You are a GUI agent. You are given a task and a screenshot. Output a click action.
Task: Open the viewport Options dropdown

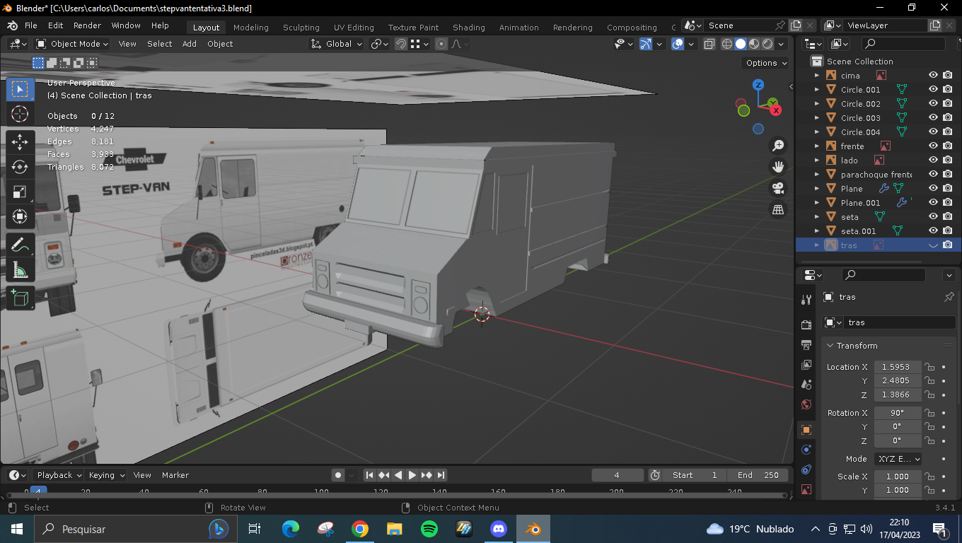pyautogui.click(x=766, y=63)
